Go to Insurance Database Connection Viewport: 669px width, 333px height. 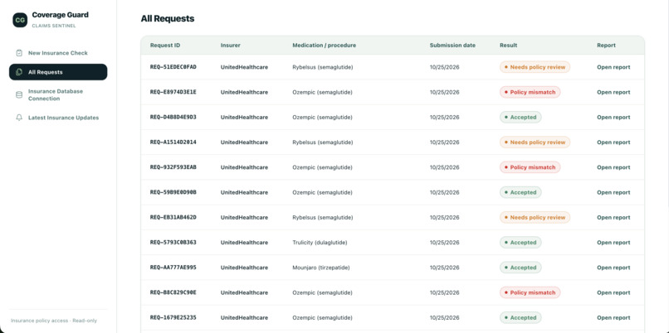58,95
